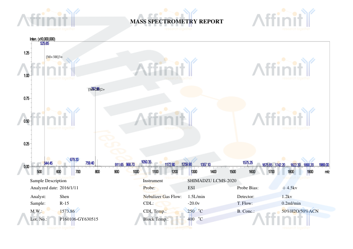Click the 0.75 intensity tick label
Screen dimensions: 353x249
[x=26, y=99]
